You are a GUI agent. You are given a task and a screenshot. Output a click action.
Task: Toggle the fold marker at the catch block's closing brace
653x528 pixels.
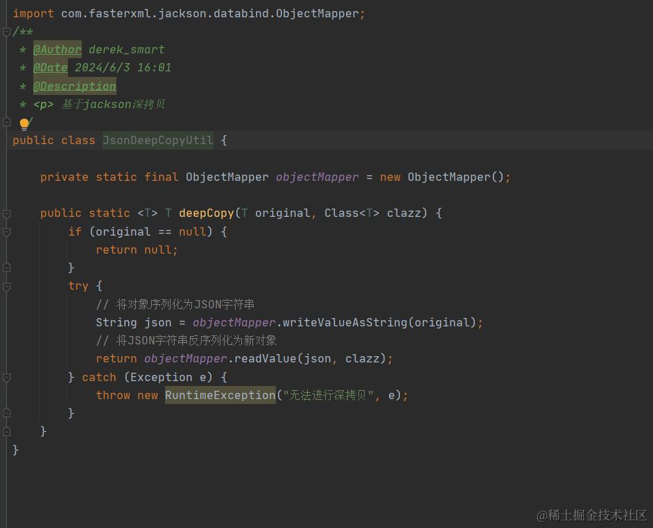[x=6, y=413]
